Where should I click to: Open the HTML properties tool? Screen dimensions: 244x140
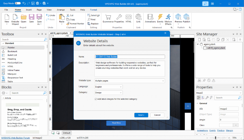[x=129, y=19]
